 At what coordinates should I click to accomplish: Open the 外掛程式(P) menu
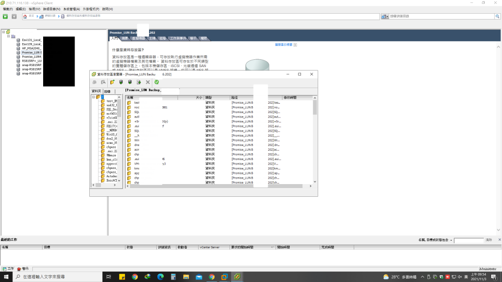coord(91,9)
